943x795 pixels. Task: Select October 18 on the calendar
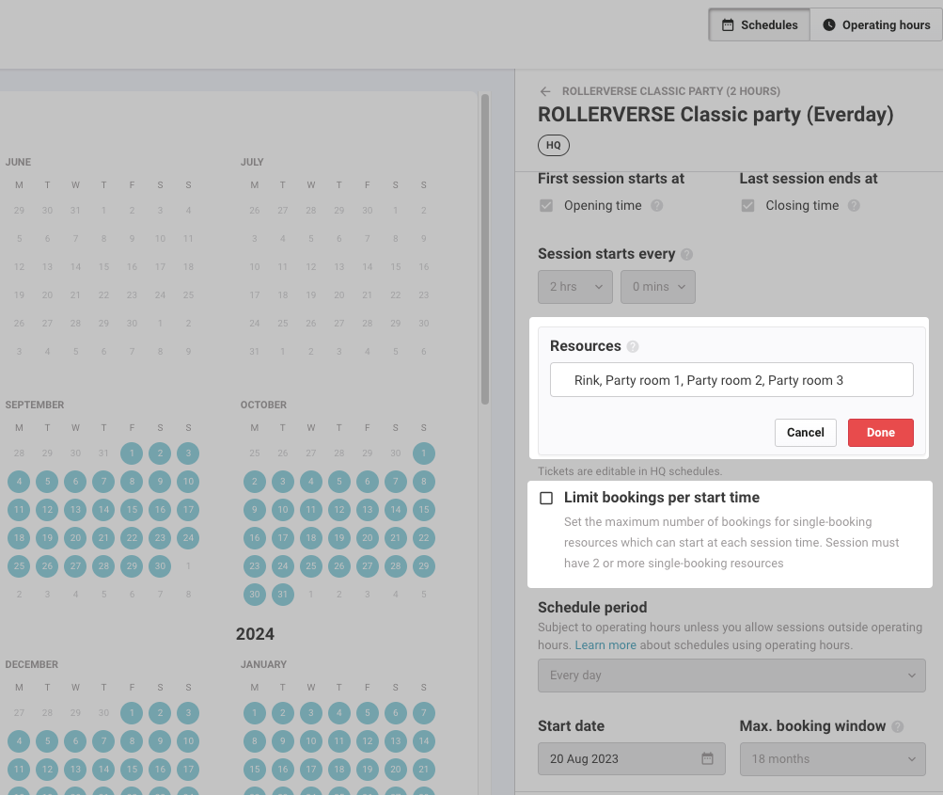coord(311,538)
